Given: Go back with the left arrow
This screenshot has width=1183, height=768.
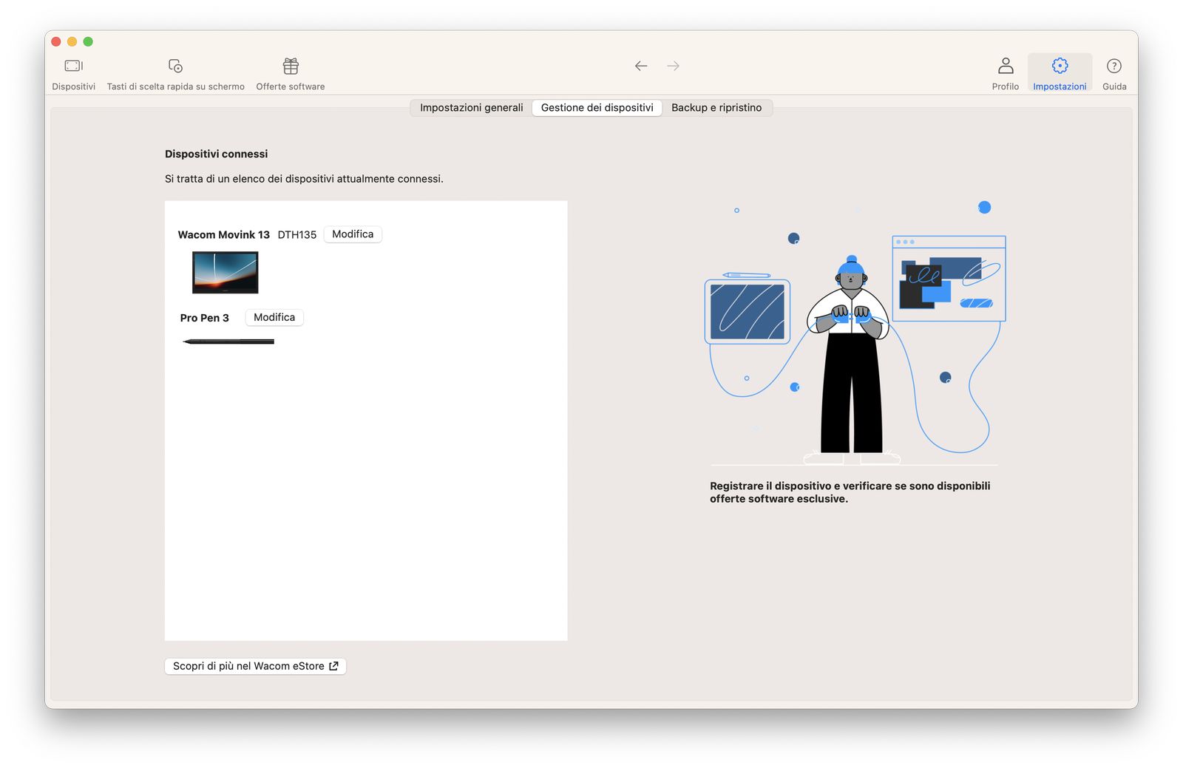Looking at the screenshot, I should tap(641, 66).
